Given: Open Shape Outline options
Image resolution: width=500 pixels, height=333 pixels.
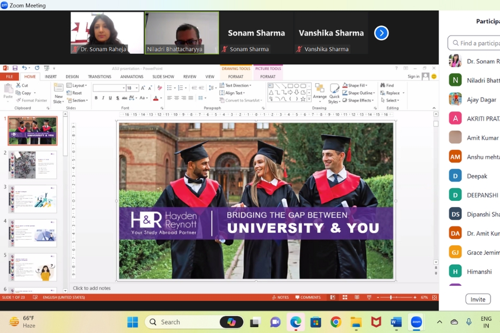Looking at the screenshot, I should (x=359, y=93).
